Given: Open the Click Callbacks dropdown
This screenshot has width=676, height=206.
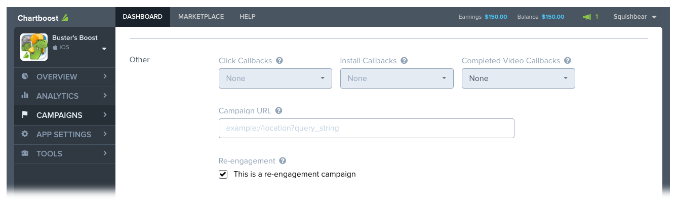Looking at the screenshot, I should tap(275, 78).
